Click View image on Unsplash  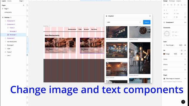pos(173,79)
